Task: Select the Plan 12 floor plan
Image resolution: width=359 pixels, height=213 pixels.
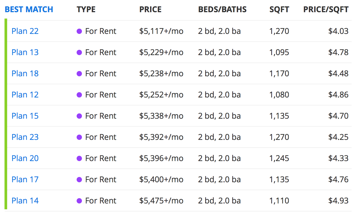Action: click(25, 95)
